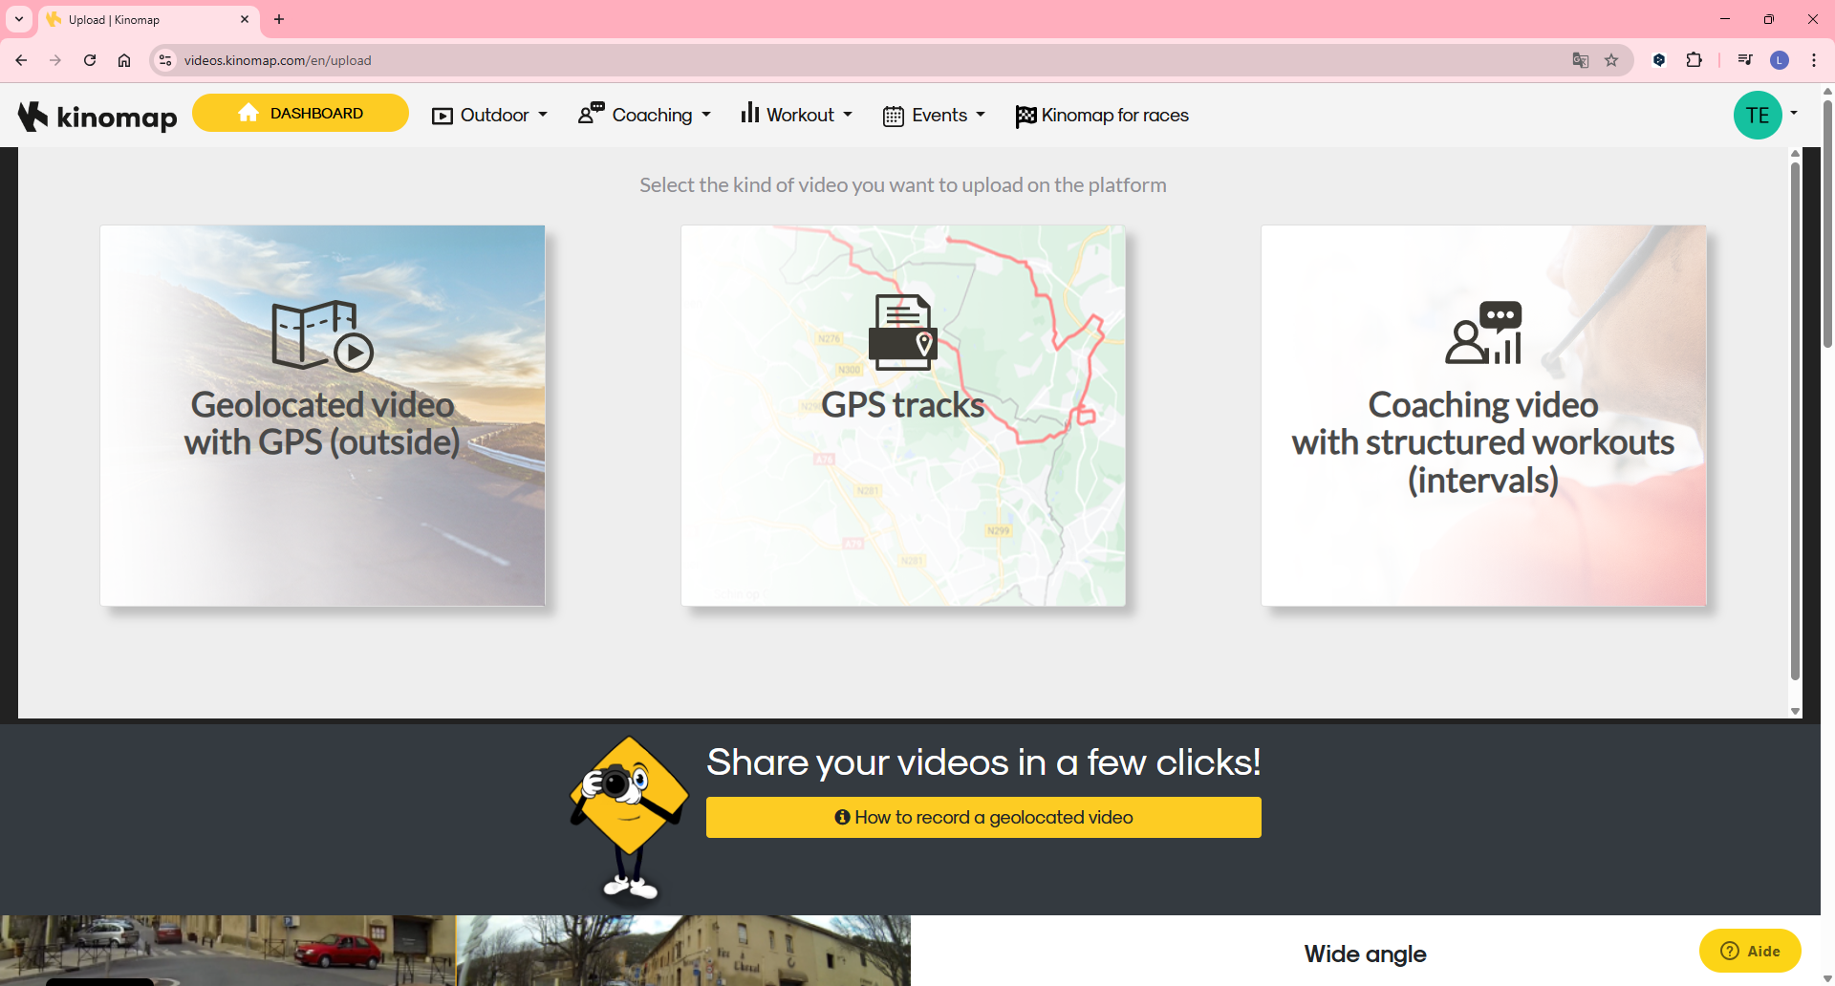Click inner panel scroll-down arrow
The width and height of the screenshot is (1835, 986).
(1795, 711)
